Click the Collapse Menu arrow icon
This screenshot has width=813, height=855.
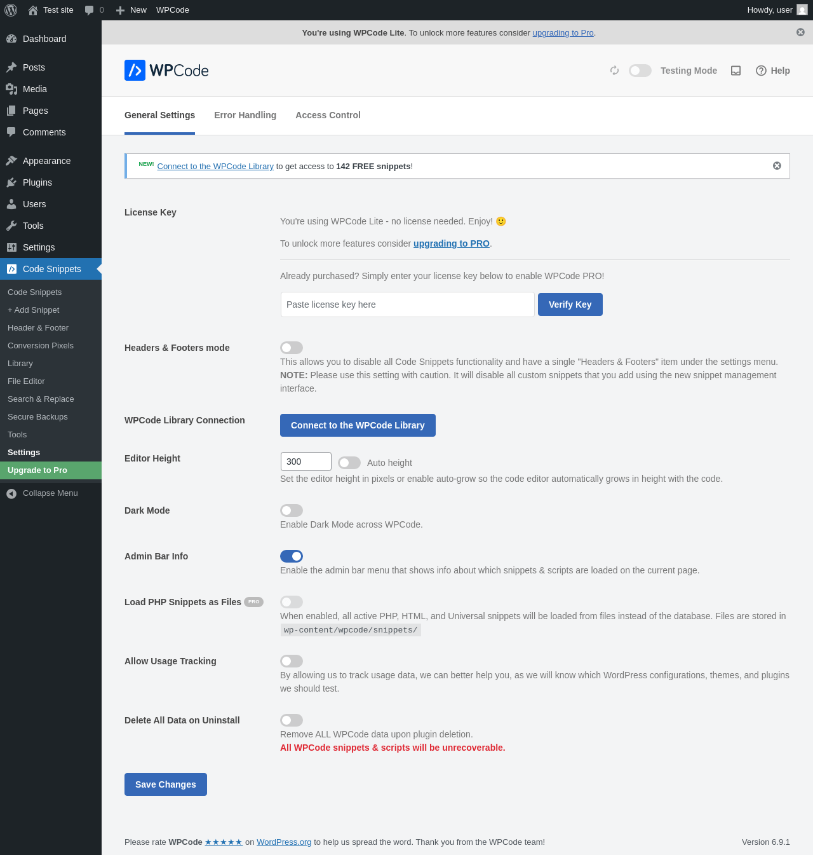(11, 493)
